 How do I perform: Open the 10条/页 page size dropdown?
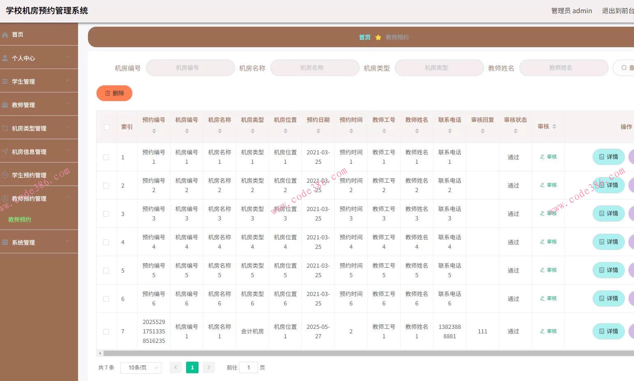(141, 368)
